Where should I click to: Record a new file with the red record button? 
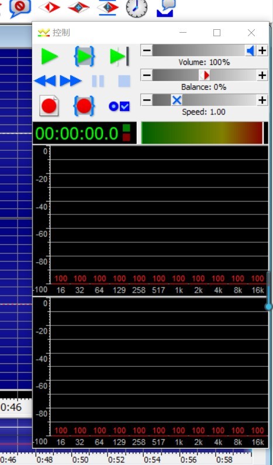coord(49,106)
